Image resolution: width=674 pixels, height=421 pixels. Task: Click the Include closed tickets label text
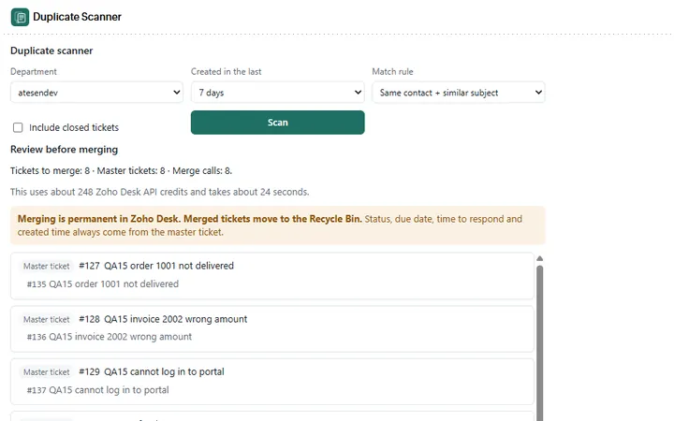(74, 127)
